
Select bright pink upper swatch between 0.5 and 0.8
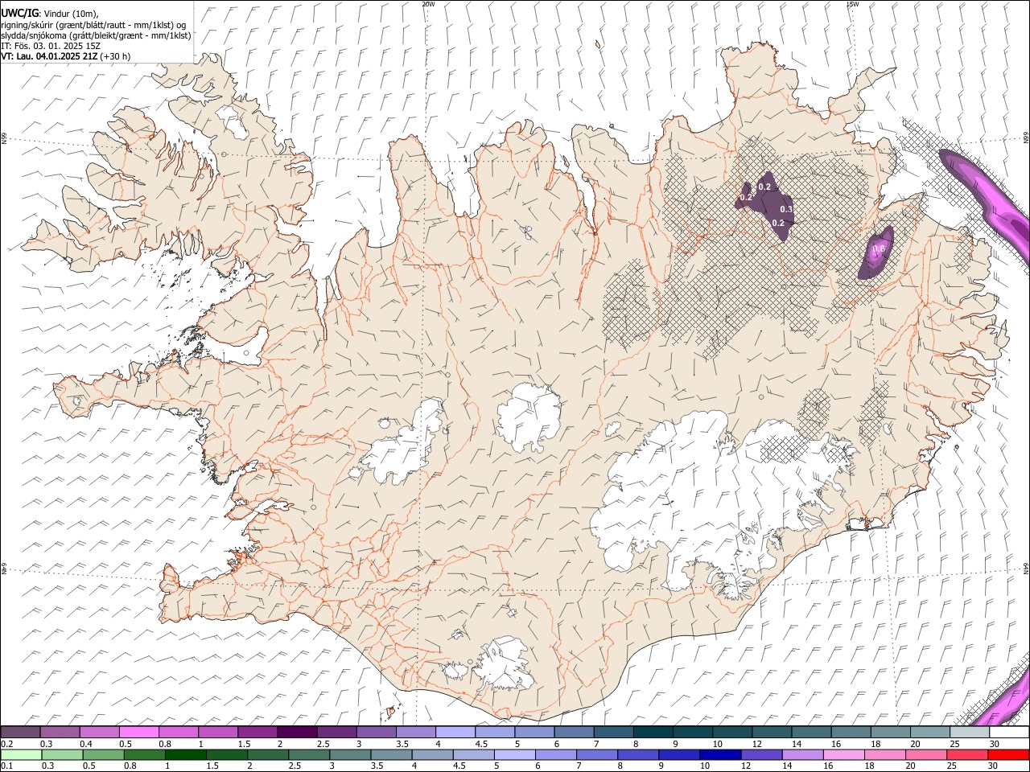click(x=138, y=733)
